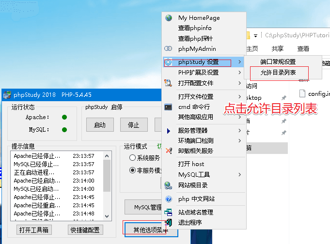
Task: Click the 启动 button
Action: (100, 125)
